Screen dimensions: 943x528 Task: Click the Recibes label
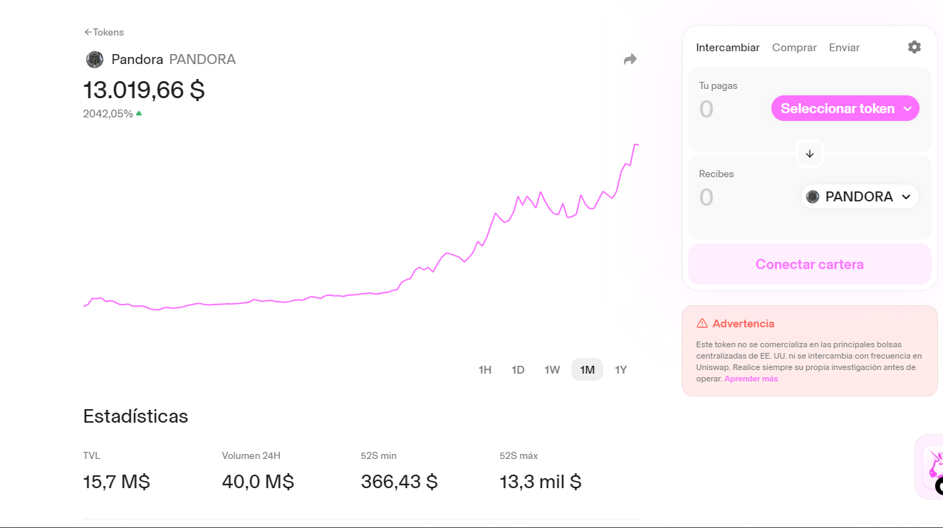tap(717, 174)
